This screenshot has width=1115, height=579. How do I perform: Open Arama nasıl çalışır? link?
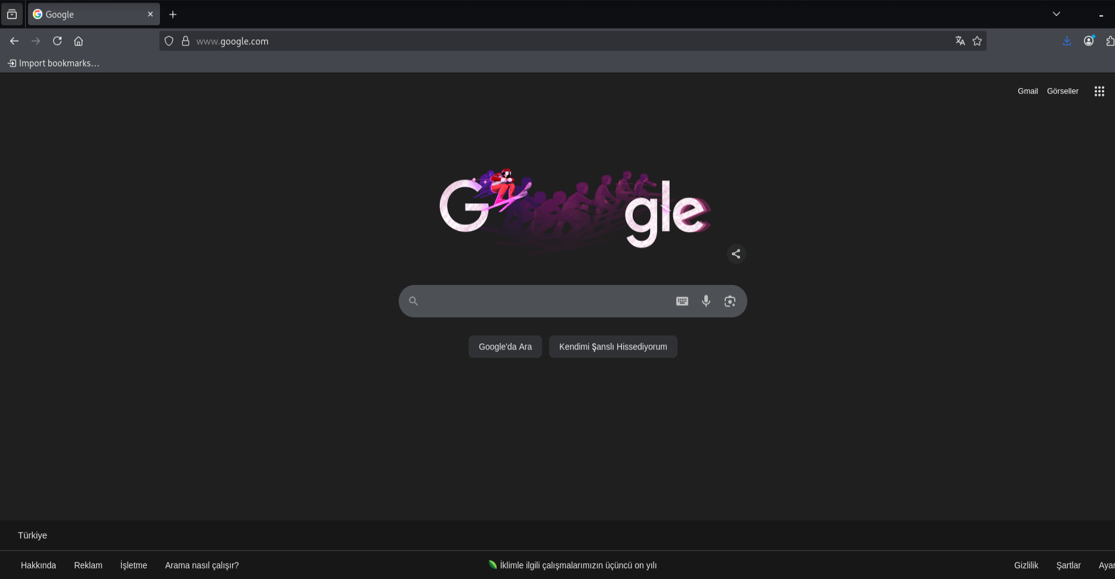[x=202, y=565]
